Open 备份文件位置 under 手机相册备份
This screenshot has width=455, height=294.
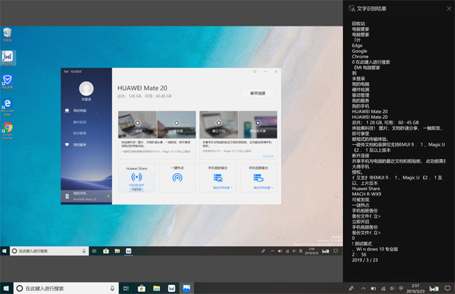coord(222,188)
